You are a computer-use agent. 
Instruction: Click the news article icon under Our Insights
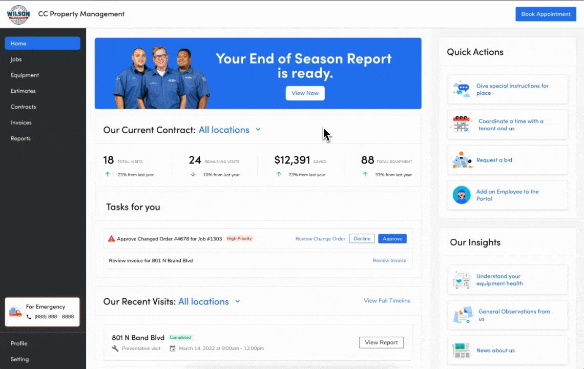pyautogui.click(x=461, y=350)
